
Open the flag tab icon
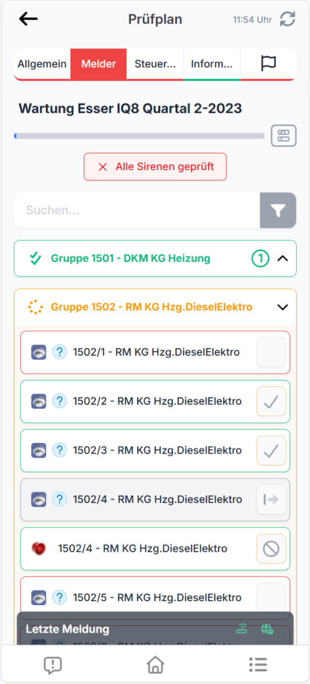(x=269, y=63)
